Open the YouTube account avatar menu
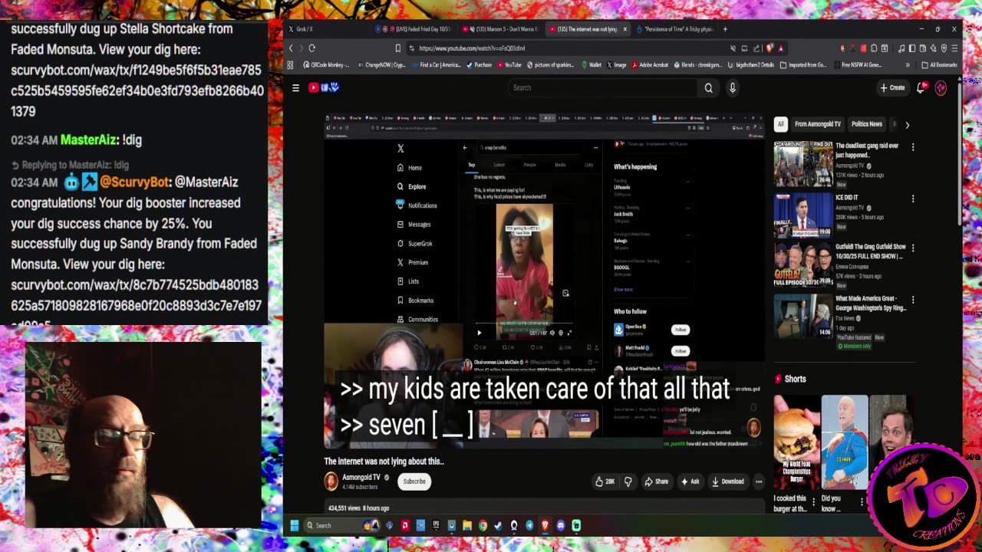This screenshot has height=552, width=982. 941,87
